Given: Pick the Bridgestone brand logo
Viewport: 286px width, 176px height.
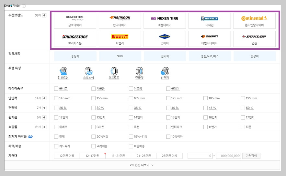Looking at the screenshot, I should [x=75, y=37].
